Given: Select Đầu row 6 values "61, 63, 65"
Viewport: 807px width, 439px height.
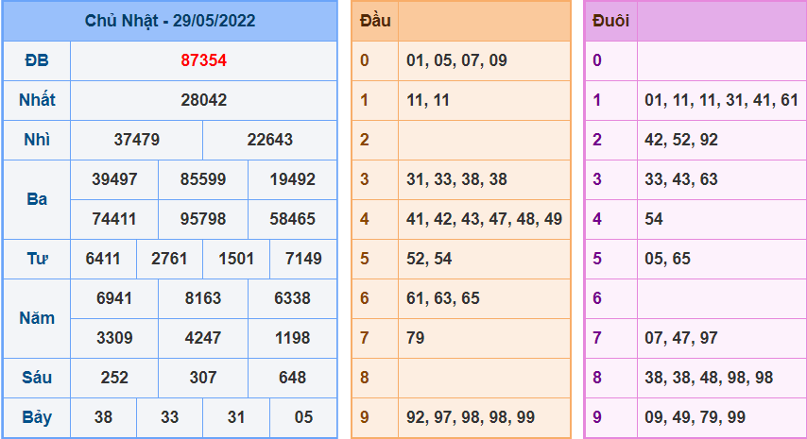Looking at the screenshot, I should click(x=442, y=298).
